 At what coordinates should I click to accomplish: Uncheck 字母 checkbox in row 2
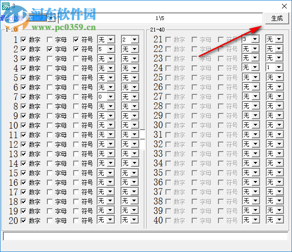50,49
